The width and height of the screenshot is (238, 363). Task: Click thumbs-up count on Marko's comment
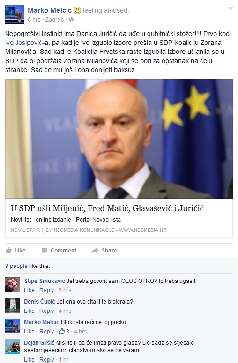pyautogui.click(x=64, y=331)
